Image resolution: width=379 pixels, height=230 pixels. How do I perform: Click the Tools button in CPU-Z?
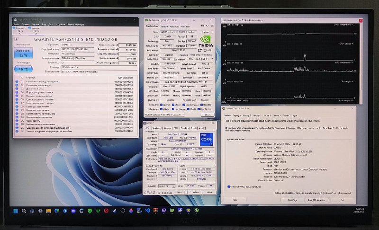(x=180, y=192)
